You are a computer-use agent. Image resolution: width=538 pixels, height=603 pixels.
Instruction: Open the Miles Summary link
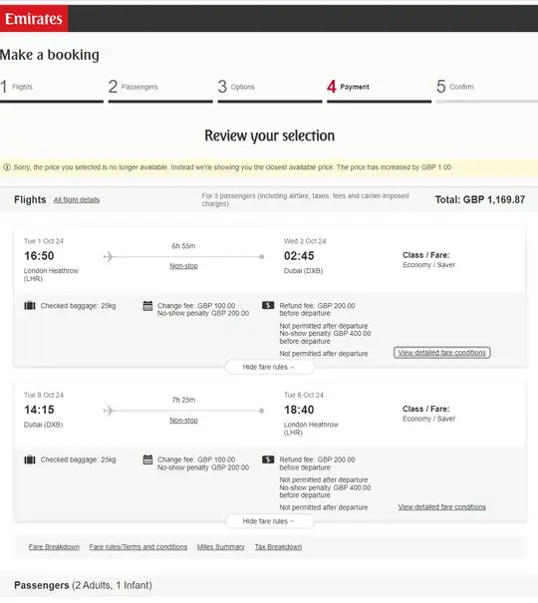click(221, 547)
